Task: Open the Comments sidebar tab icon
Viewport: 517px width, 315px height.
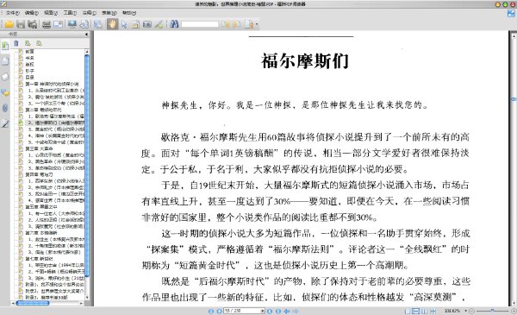Action: 5,92
